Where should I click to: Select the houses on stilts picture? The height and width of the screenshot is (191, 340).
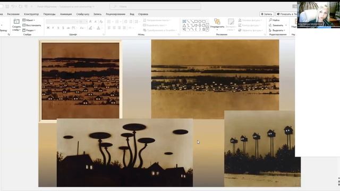(x=262, y=149)
